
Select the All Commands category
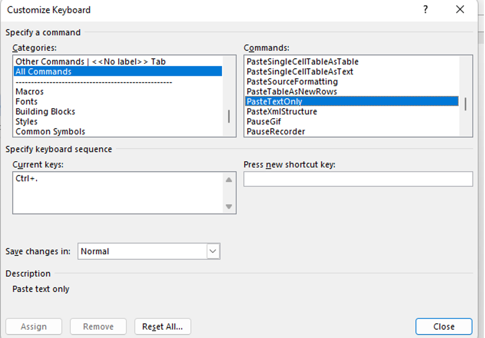[118, 71]
